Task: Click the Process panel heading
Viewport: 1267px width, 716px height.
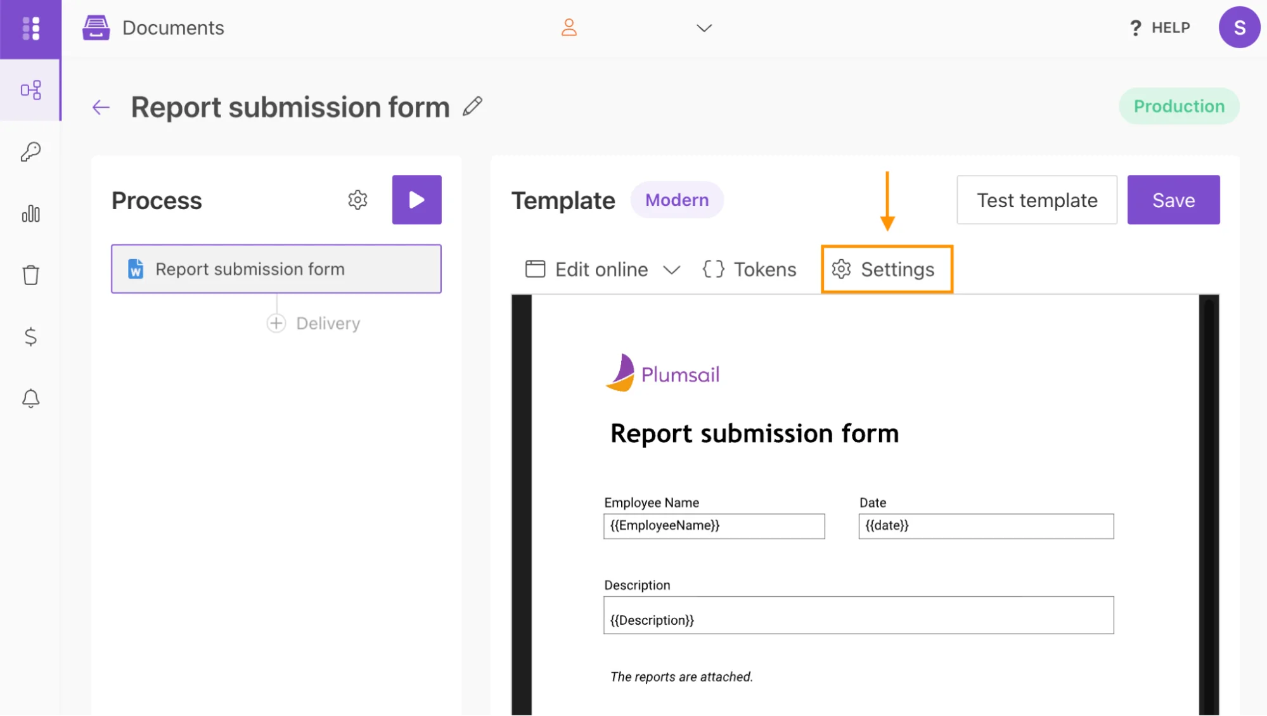Action: coord(157,200)
